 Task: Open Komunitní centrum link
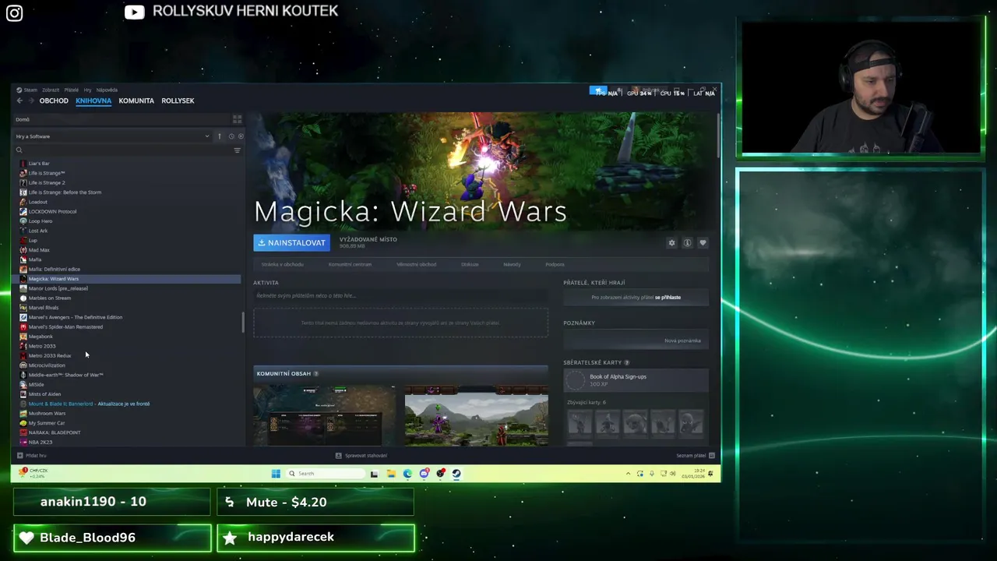point(350,264)
